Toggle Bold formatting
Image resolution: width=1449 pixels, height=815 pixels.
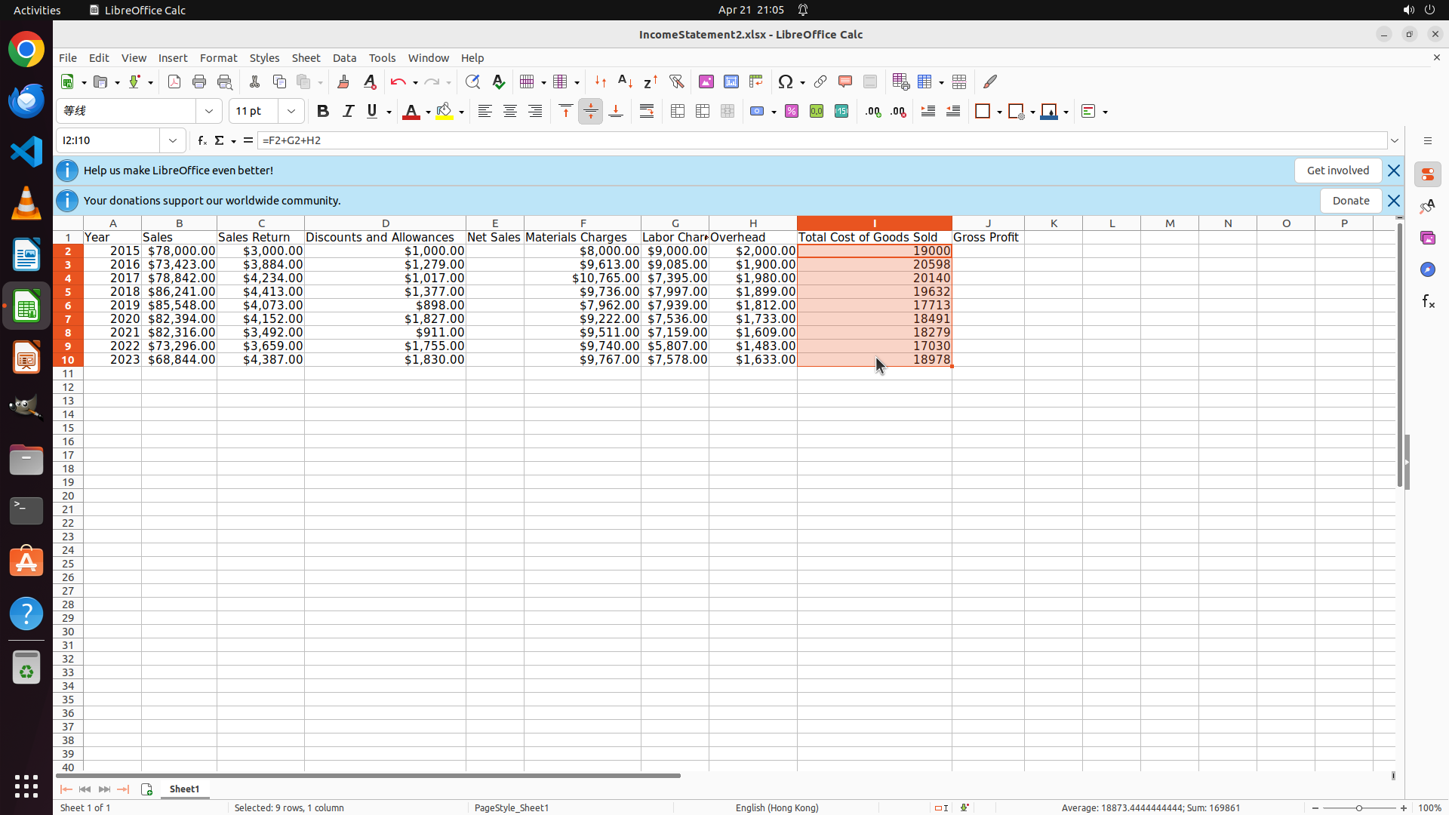[323, 111]
